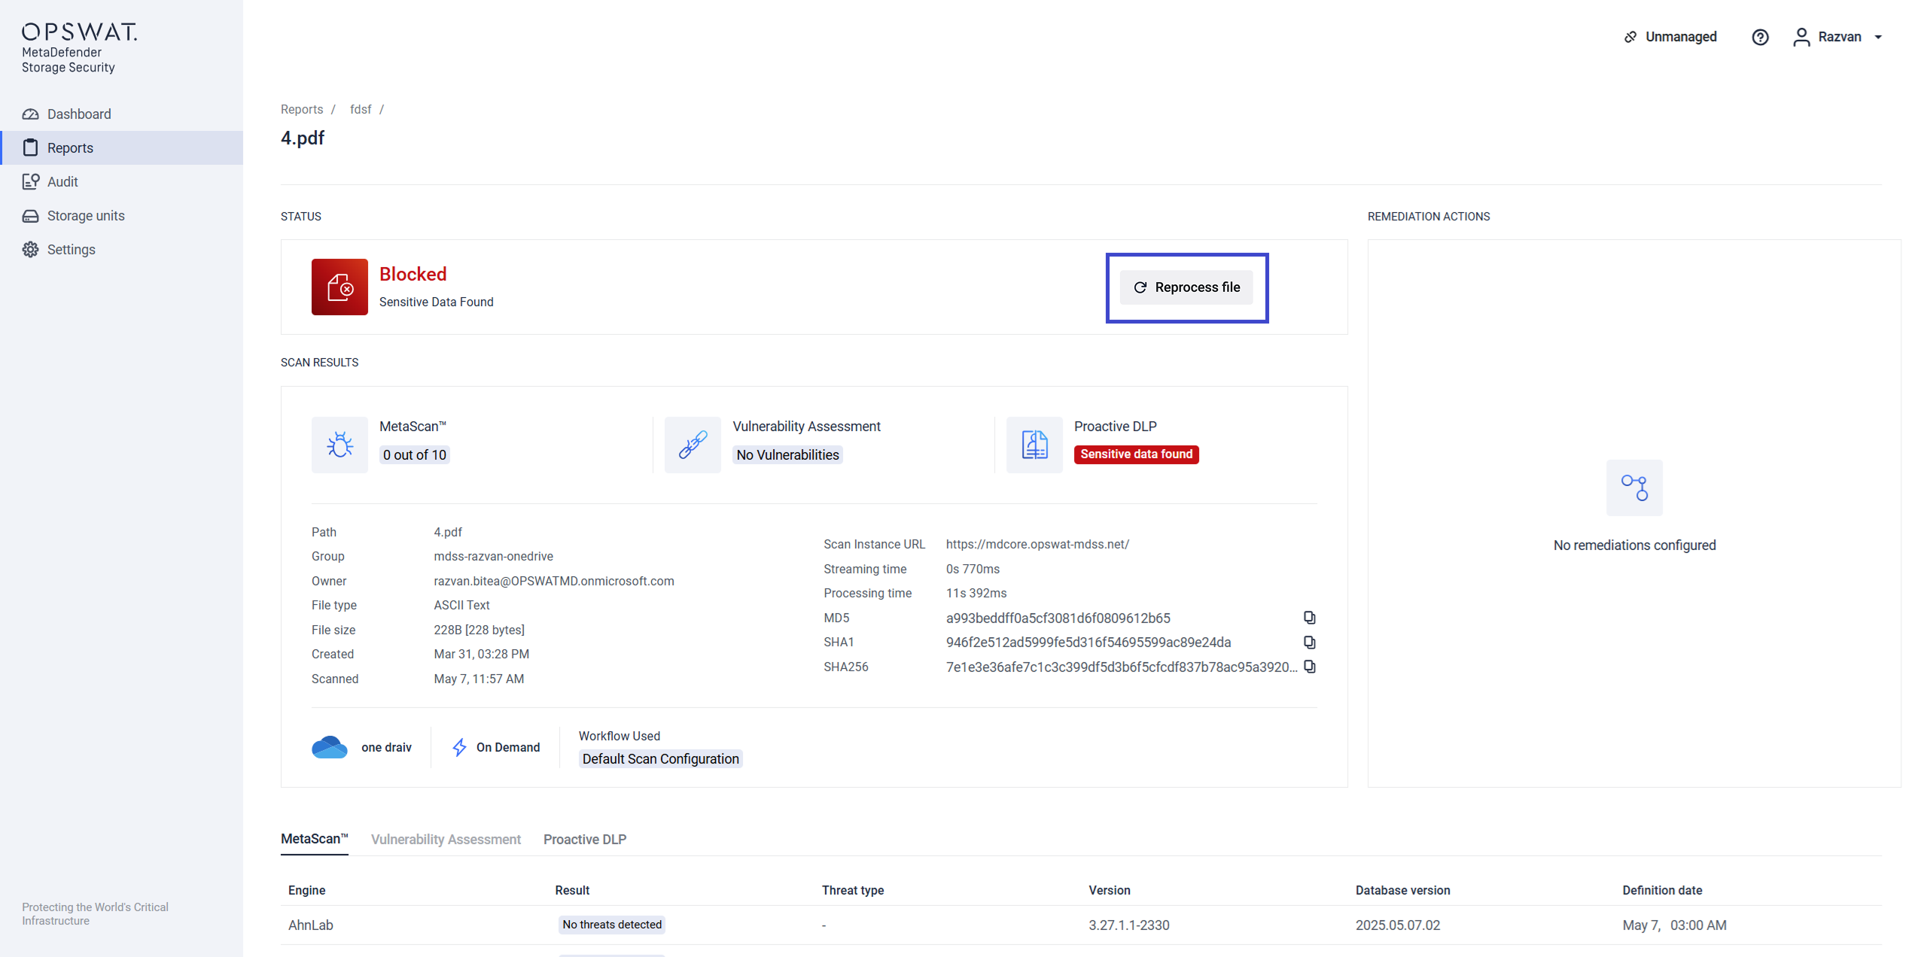Open Audit in the sidebar
This screenshot has height=957, width=1915.
point(122,181)
